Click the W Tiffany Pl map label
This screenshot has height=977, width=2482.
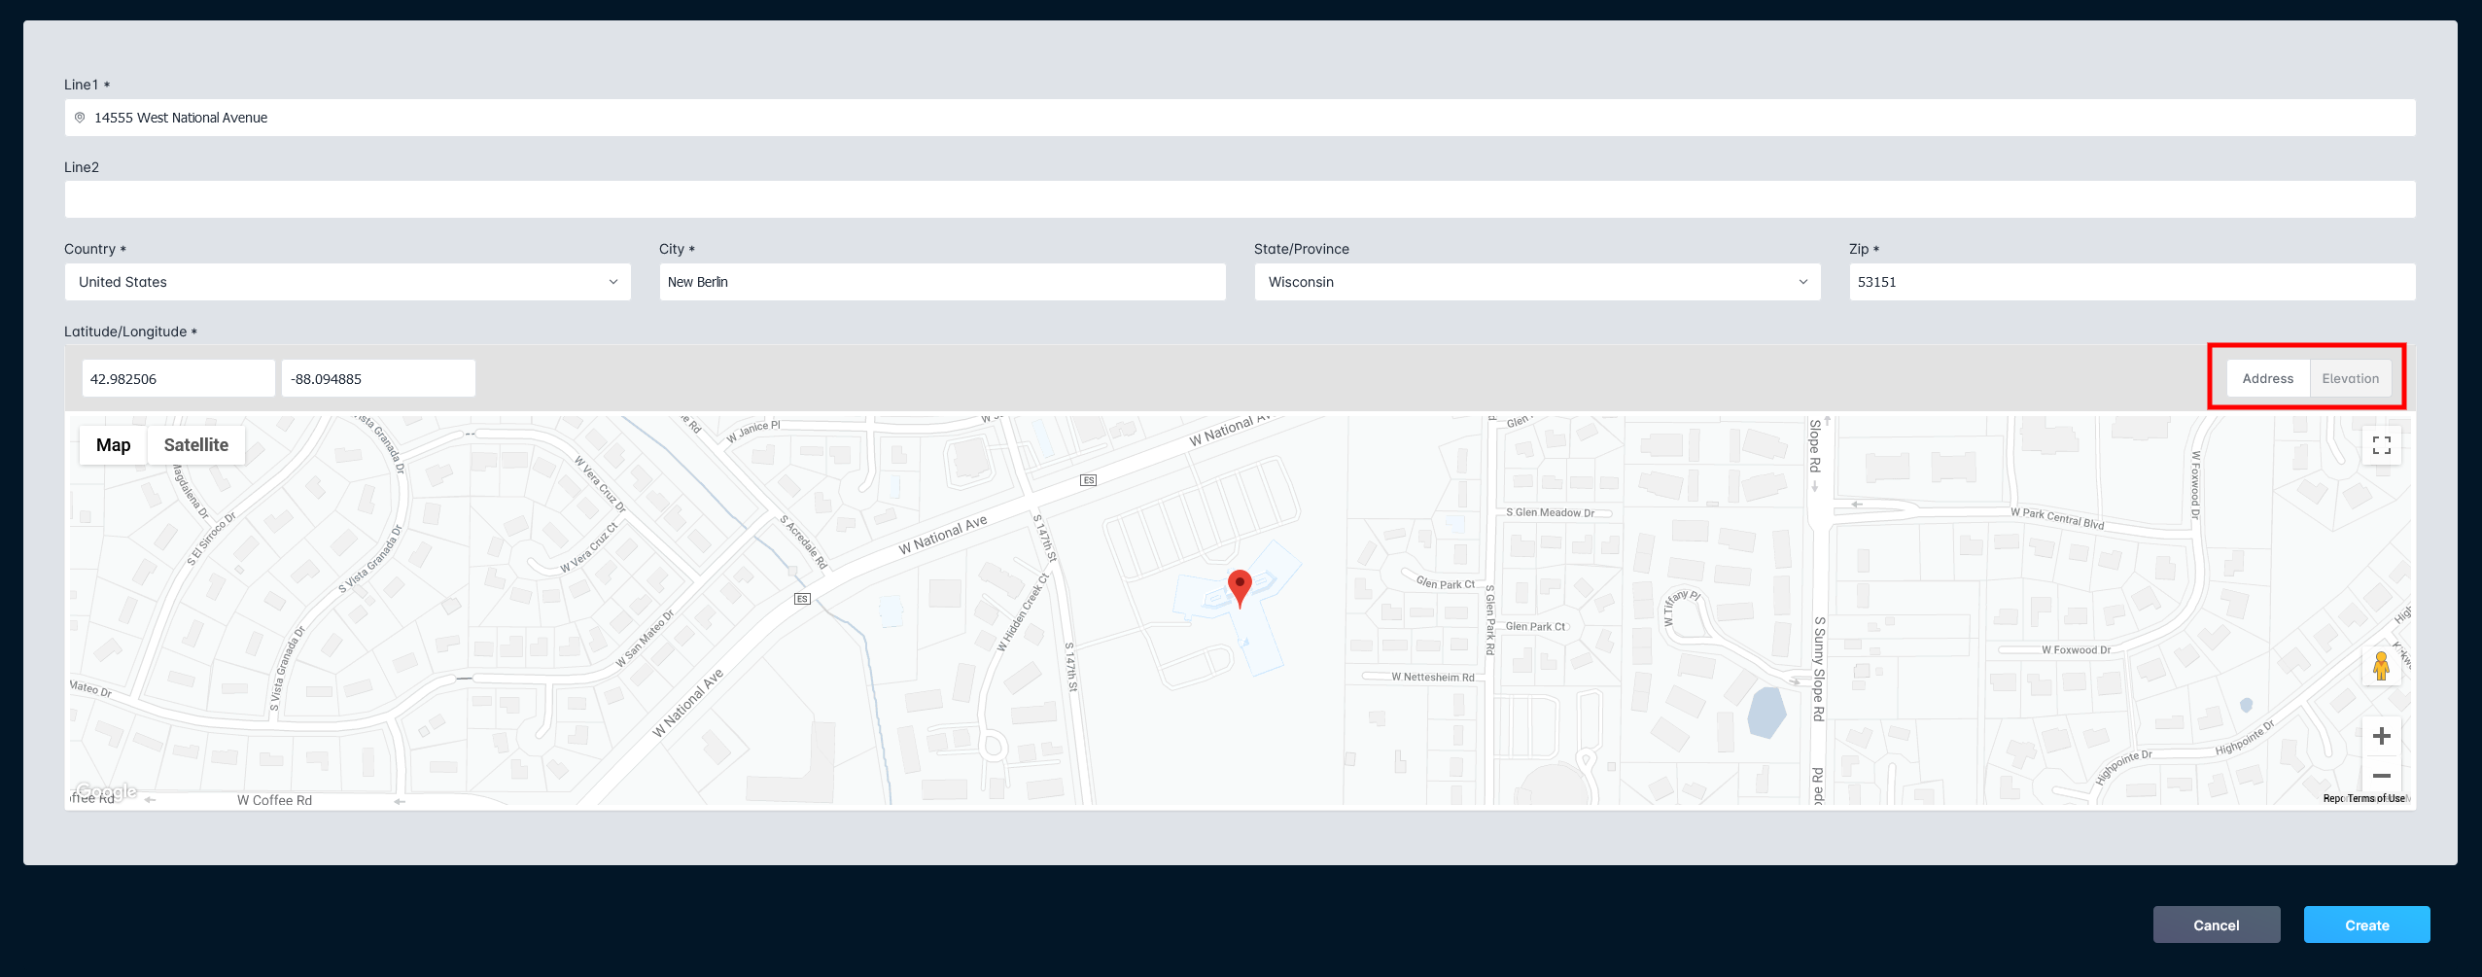point(1682,608)
